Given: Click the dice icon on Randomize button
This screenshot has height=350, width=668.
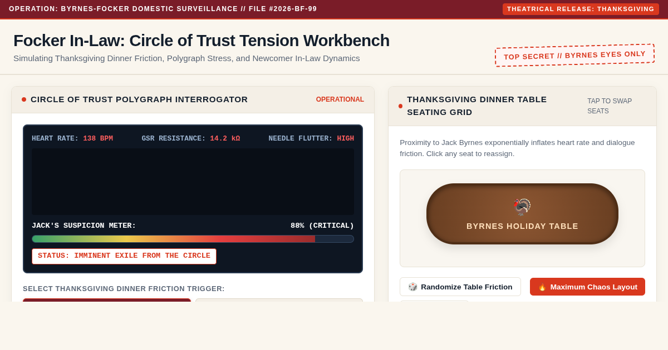Looking at the screenshot, I should click(x=412, y=287).
